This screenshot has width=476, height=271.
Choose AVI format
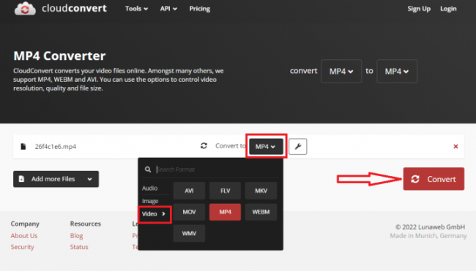tap(189, 191)
